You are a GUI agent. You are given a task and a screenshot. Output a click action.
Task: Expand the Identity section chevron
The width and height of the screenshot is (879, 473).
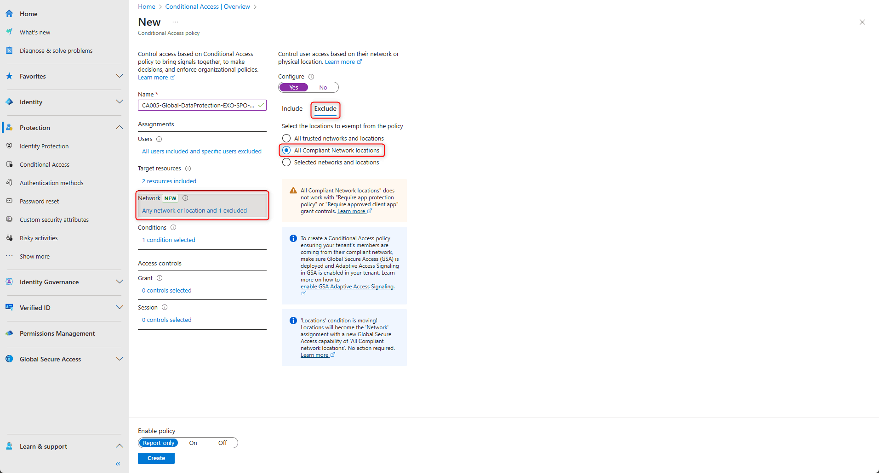coord(120,101)
